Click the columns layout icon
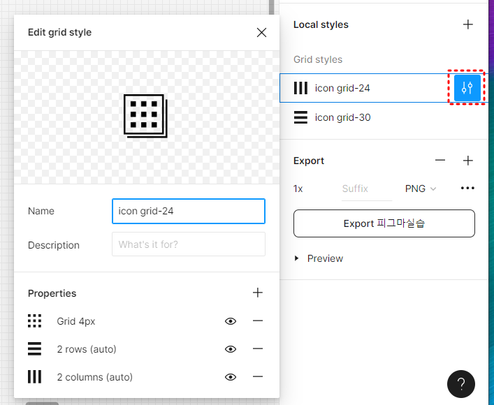This screenshot has width=494, height=405. pos(34,377)
